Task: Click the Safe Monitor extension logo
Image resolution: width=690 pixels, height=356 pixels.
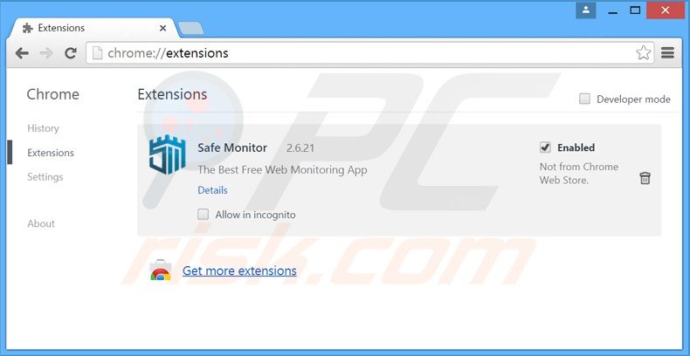Action: coord(167,159)
